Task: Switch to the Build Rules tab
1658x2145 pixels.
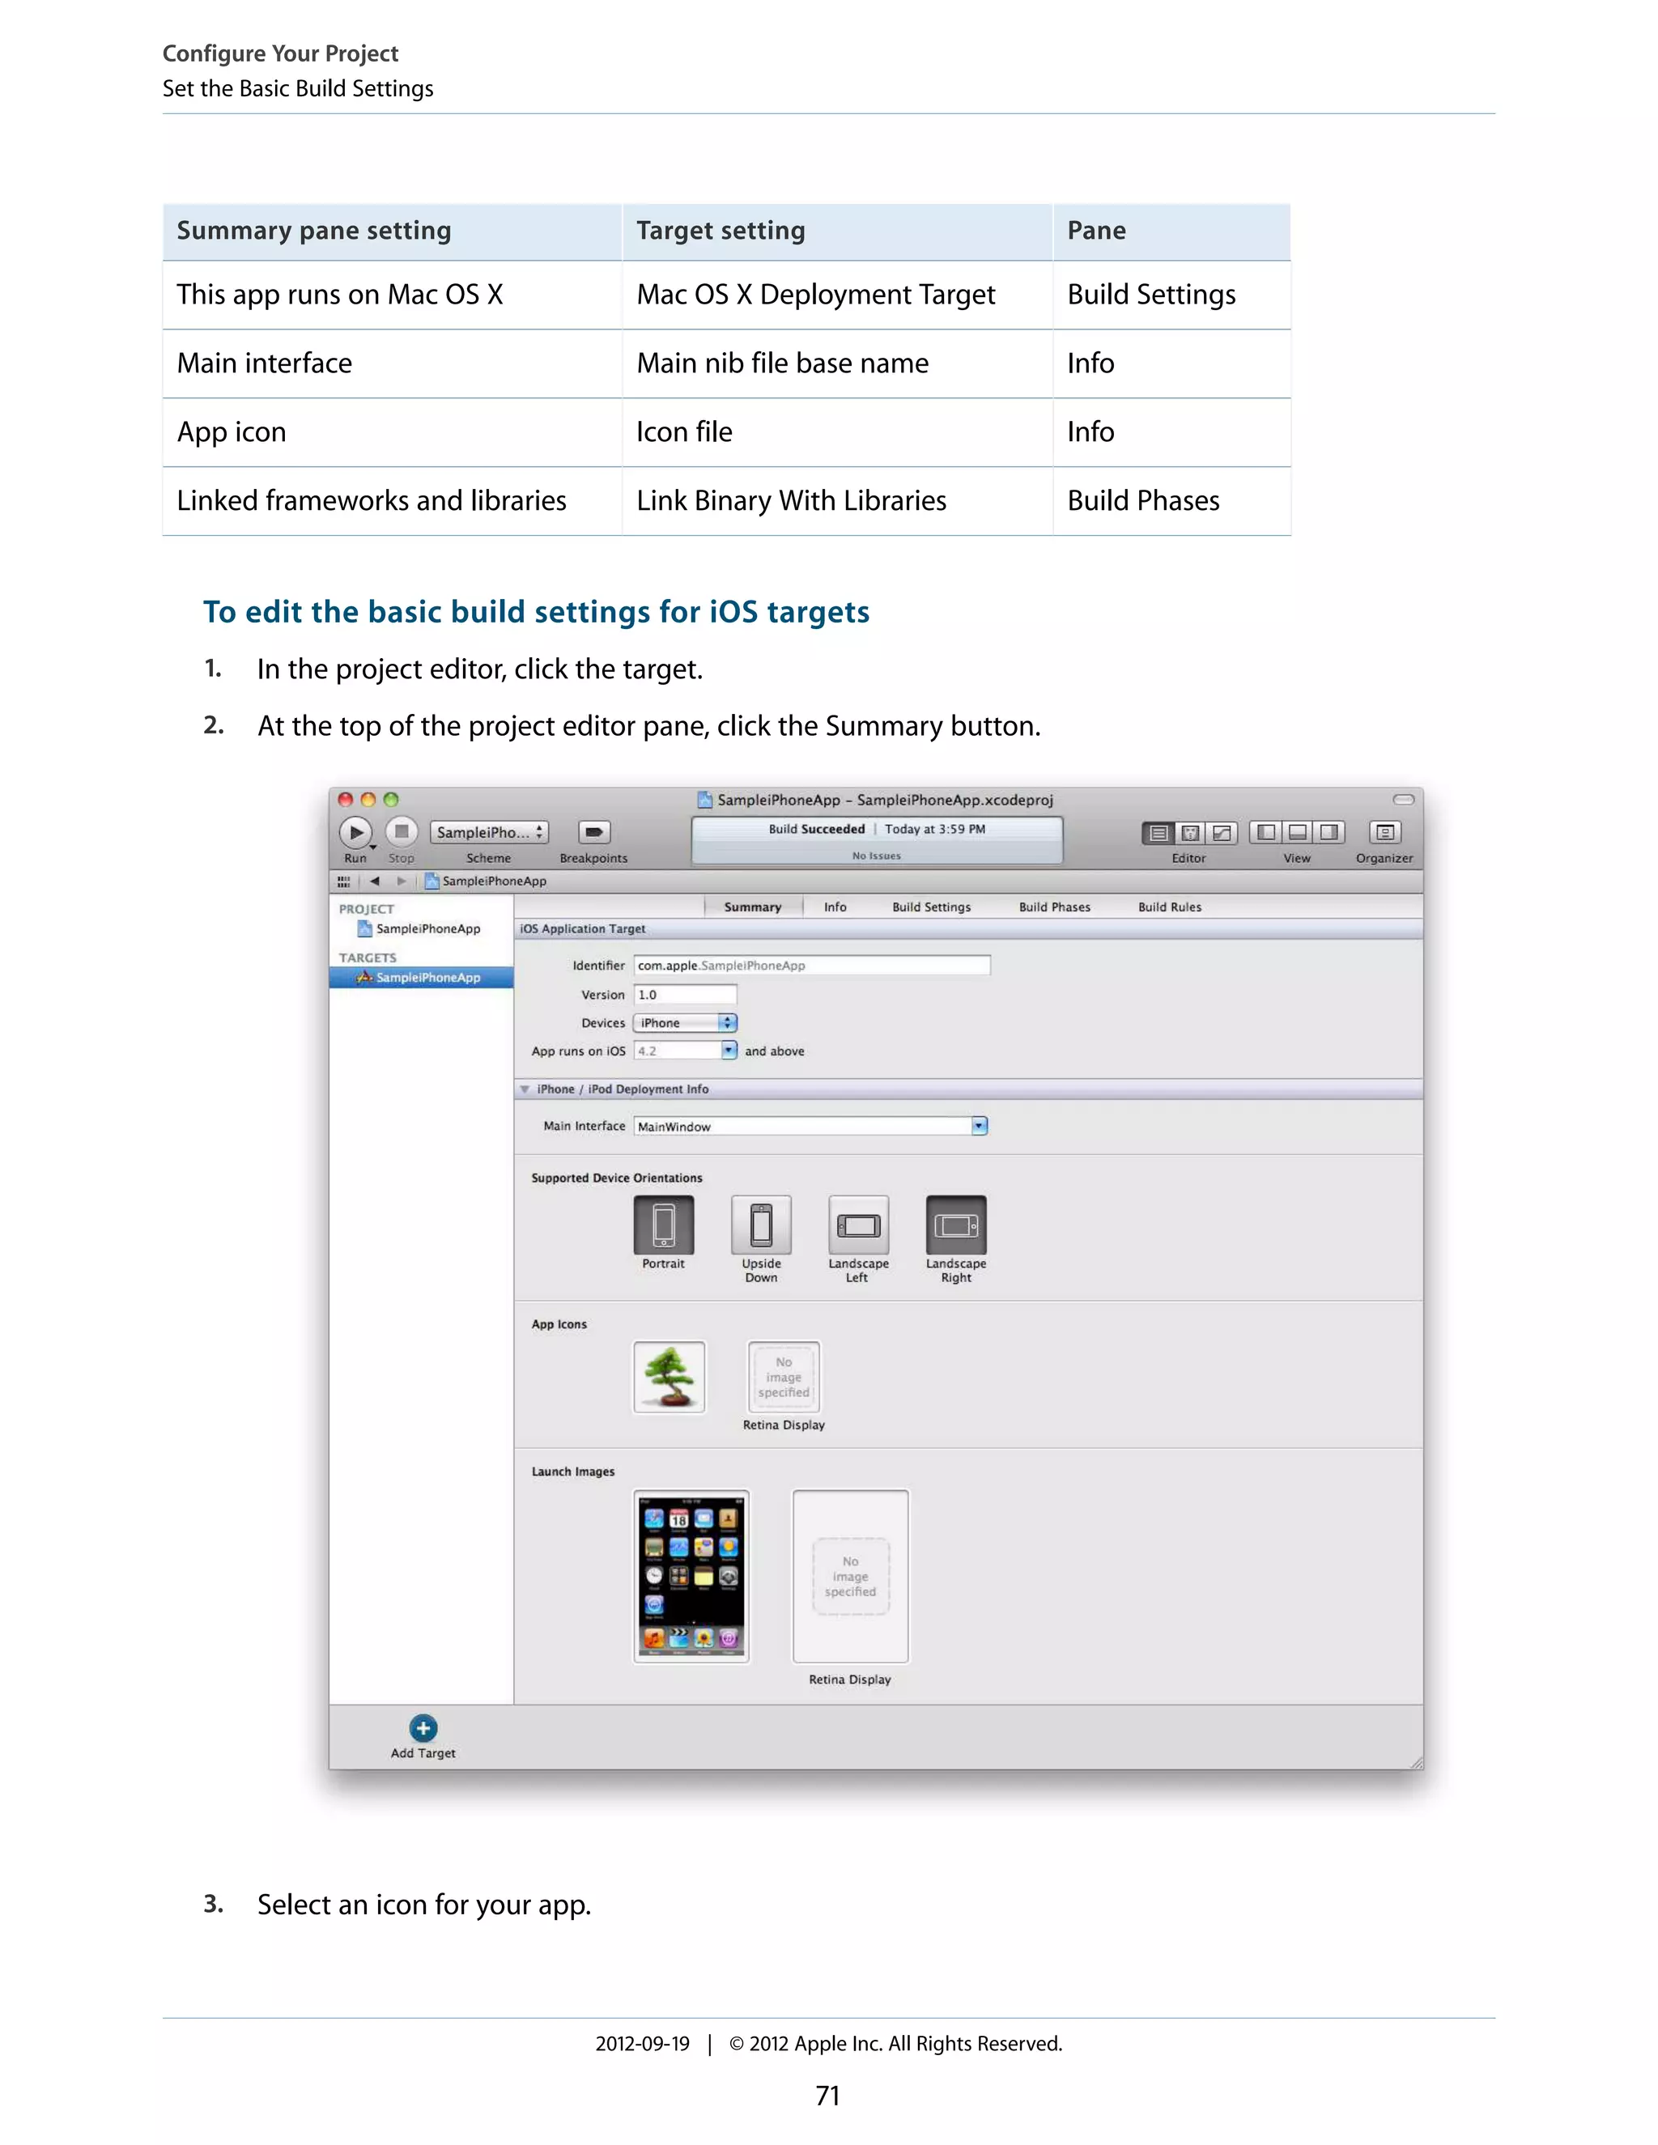Action: 1170,907
